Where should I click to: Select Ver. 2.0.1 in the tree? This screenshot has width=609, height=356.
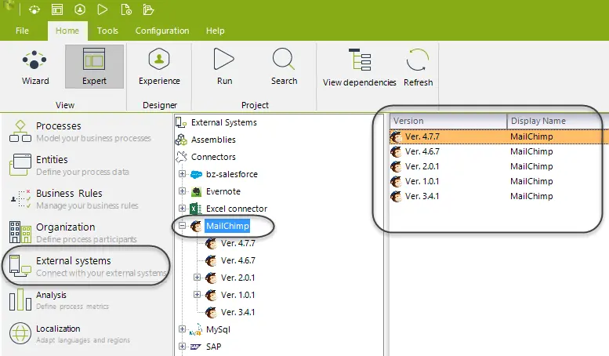237,278
